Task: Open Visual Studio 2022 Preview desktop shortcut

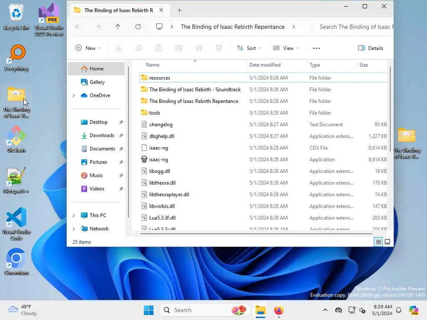Action: (49, 20)
